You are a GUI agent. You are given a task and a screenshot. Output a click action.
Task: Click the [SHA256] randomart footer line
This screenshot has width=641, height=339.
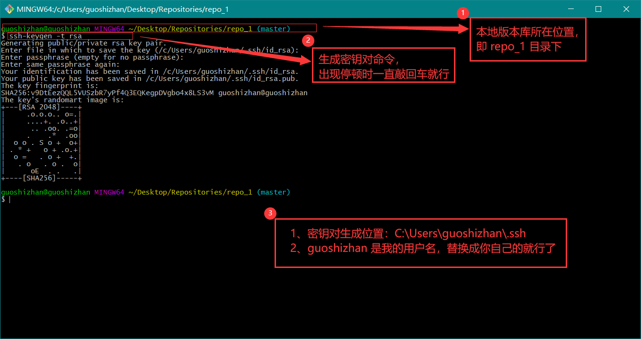click(x=41, y=178)
